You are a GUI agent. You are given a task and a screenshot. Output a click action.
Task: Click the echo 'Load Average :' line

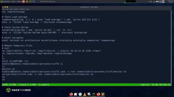[x=37, y=22]
